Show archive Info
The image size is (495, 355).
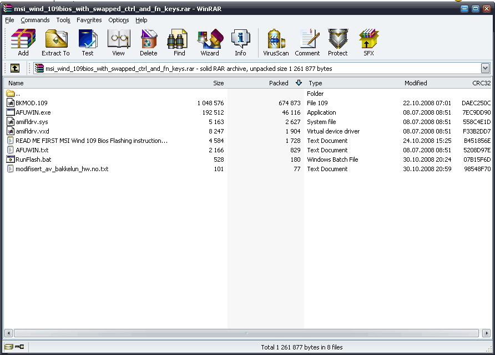pos(240,43)
